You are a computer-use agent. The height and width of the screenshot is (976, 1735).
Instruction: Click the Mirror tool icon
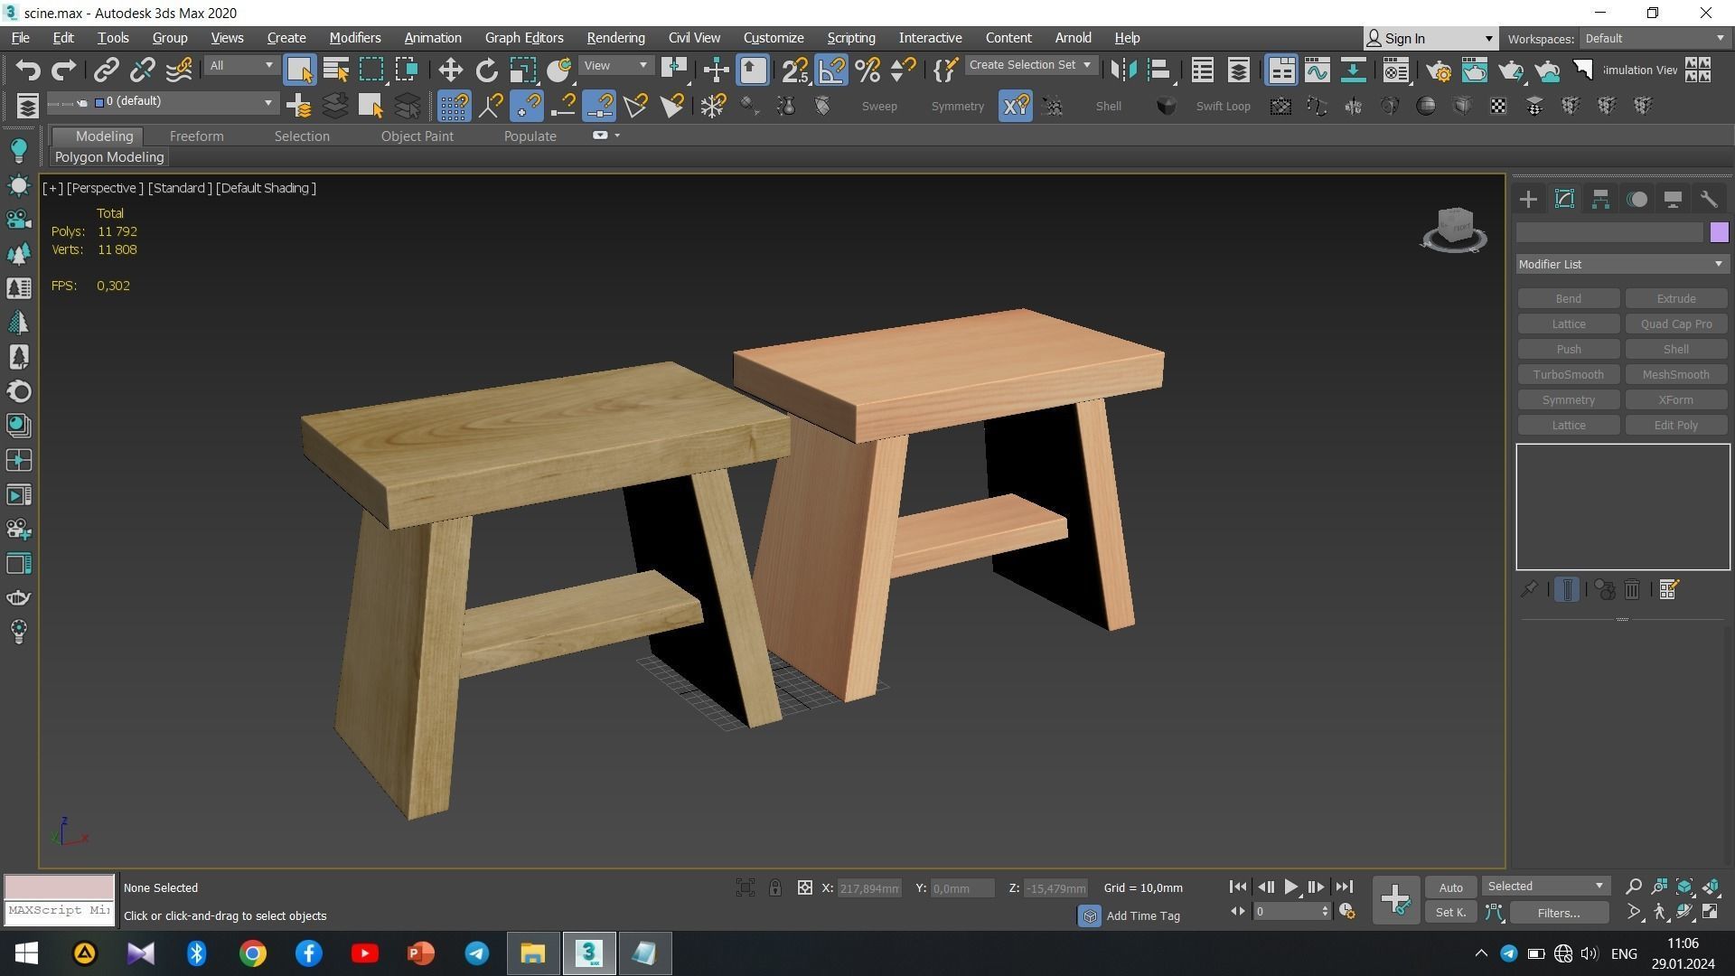click(x=1123, y=70)
